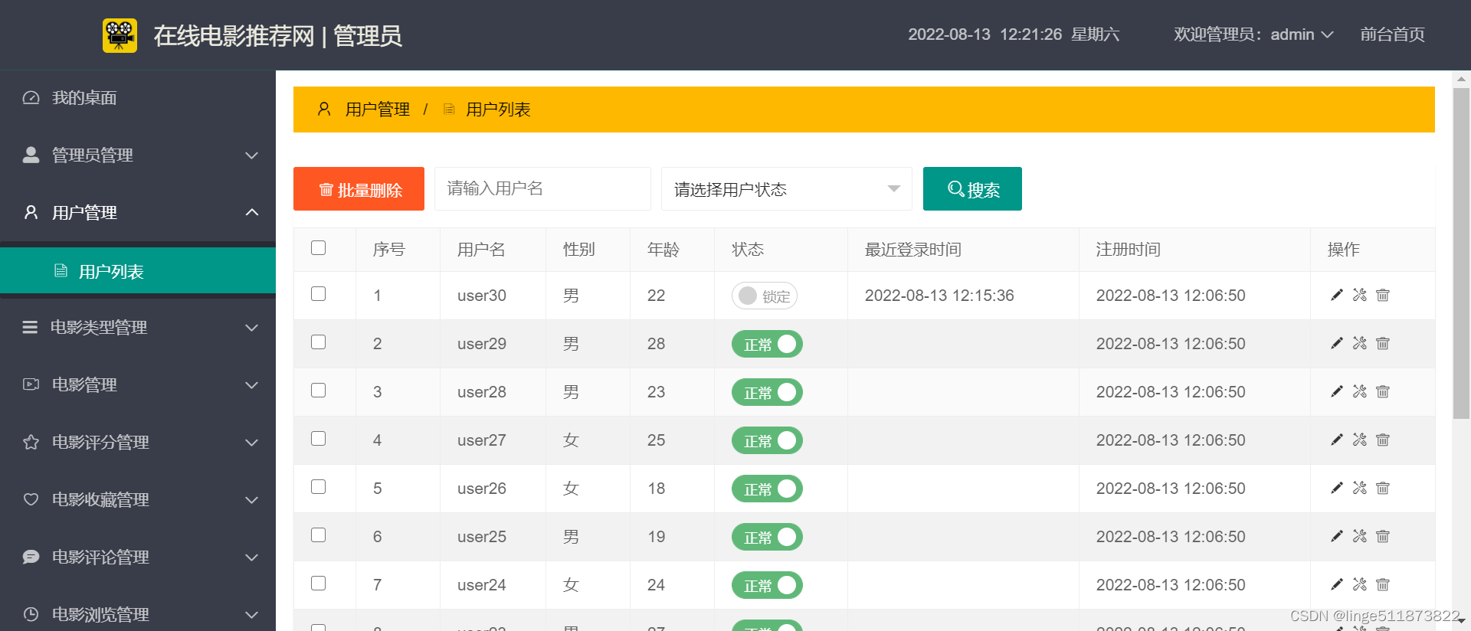The image size is (1471, 631).
Task: Toggle user29 正常 status switch
Action: click(x=767, y=345)
